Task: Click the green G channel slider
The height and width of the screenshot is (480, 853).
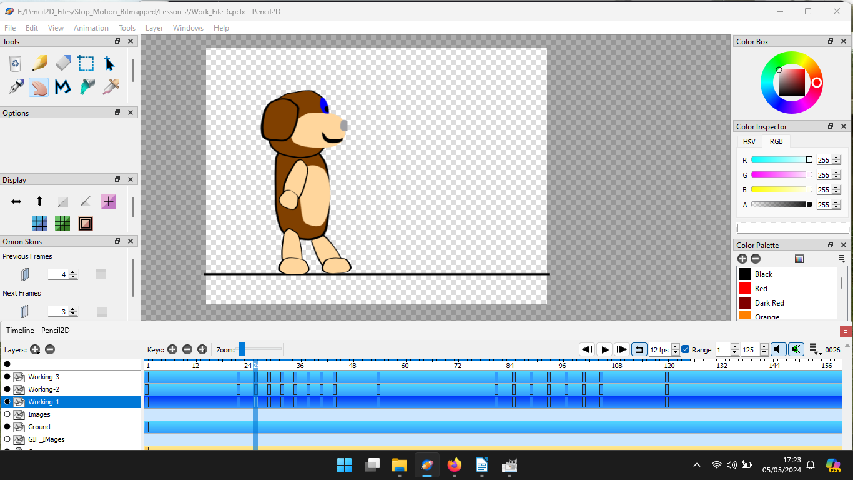Action: click(x=782, y=175)
